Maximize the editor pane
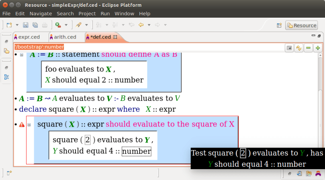Screen dimensions: 325x180 317,36
